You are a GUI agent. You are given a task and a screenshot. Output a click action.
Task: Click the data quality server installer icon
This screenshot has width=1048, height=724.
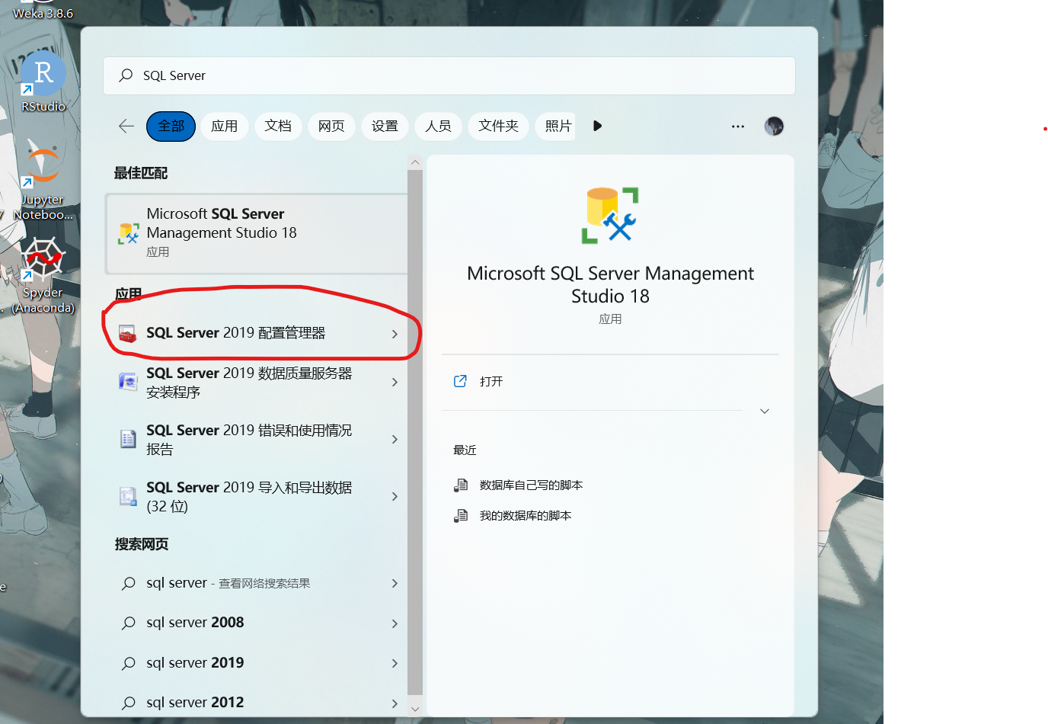128,381
